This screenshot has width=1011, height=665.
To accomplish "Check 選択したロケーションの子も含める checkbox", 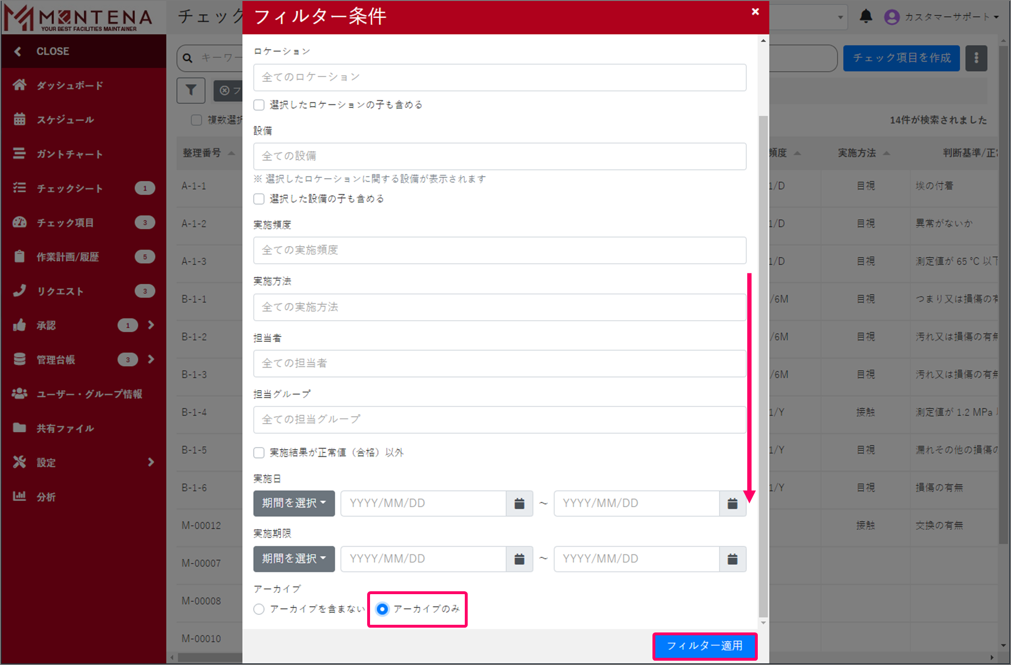I will pos(259,104).
